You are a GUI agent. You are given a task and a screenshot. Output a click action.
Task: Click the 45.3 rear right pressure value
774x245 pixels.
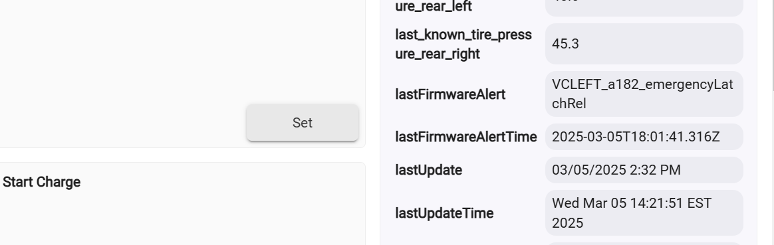(x=644, y=44)
